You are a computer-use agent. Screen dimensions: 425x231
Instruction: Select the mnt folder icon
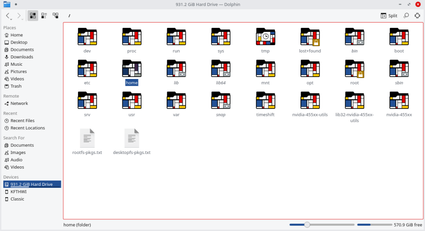point(265,69)
